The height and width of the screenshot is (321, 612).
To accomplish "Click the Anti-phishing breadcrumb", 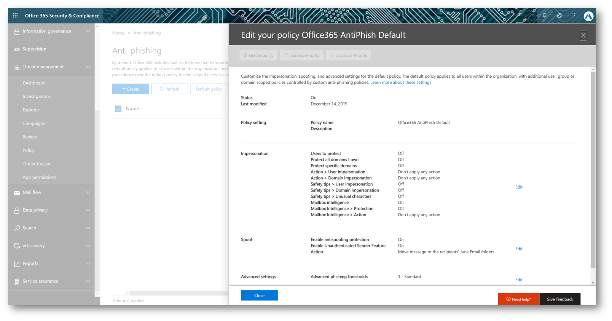I will click(x=147, y=33).
